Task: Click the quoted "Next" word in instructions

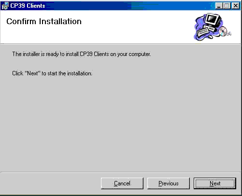Action: (x=32, y=73)
